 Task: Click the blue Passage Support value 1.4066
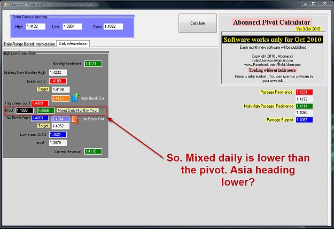[x=304, y=120]
